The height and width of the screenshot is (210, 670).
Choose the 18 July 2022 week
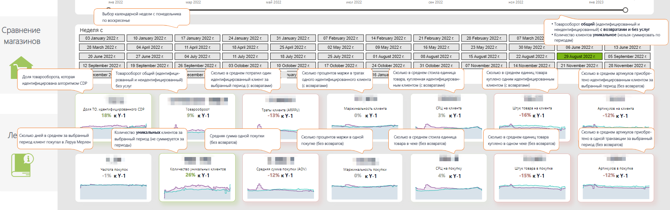click(x=293, y=56)
